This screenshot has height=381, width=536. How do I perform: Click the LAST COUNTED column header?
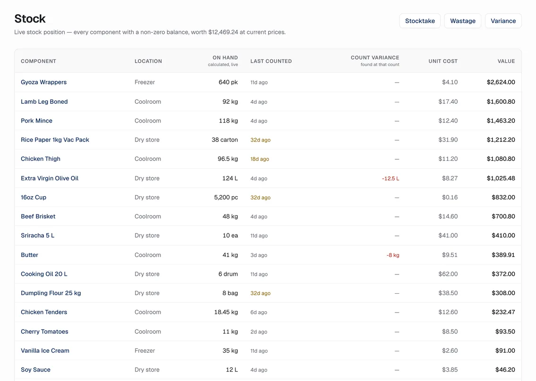pyautogui.click(x=271, y=61)
